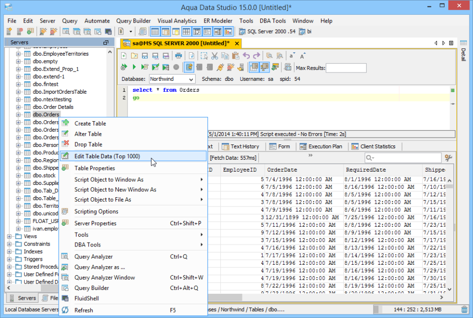The height and width of the screenshot is (318, 473).
Task: Save the script using the Save icon
Action: click(144, 56)
